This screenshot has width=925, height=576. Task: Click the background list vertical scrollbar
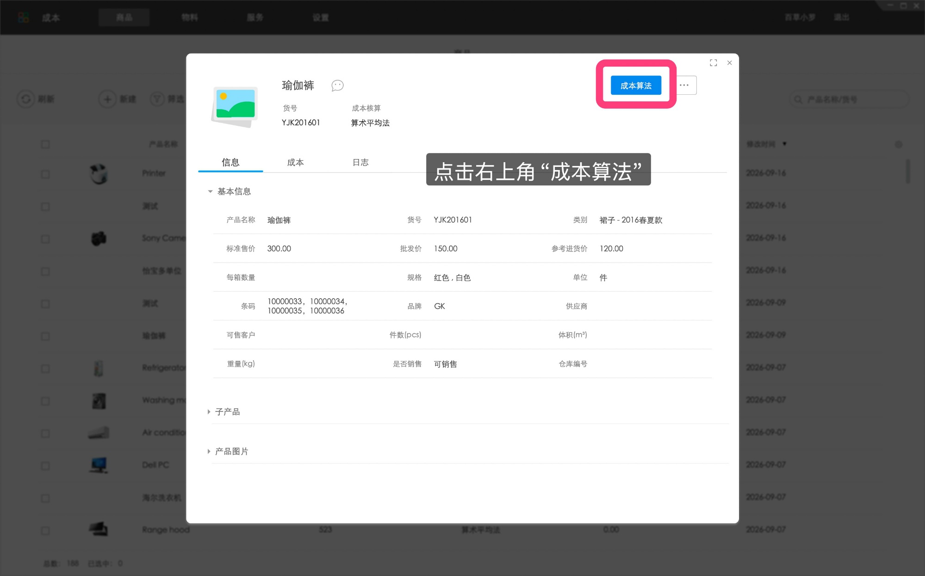point(908,171)
